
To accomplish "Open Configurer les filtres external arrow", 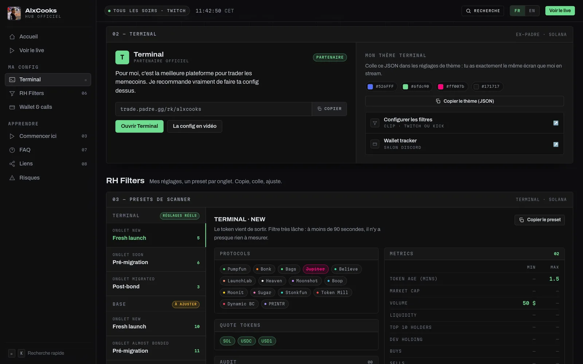I will tap(556, 123).
